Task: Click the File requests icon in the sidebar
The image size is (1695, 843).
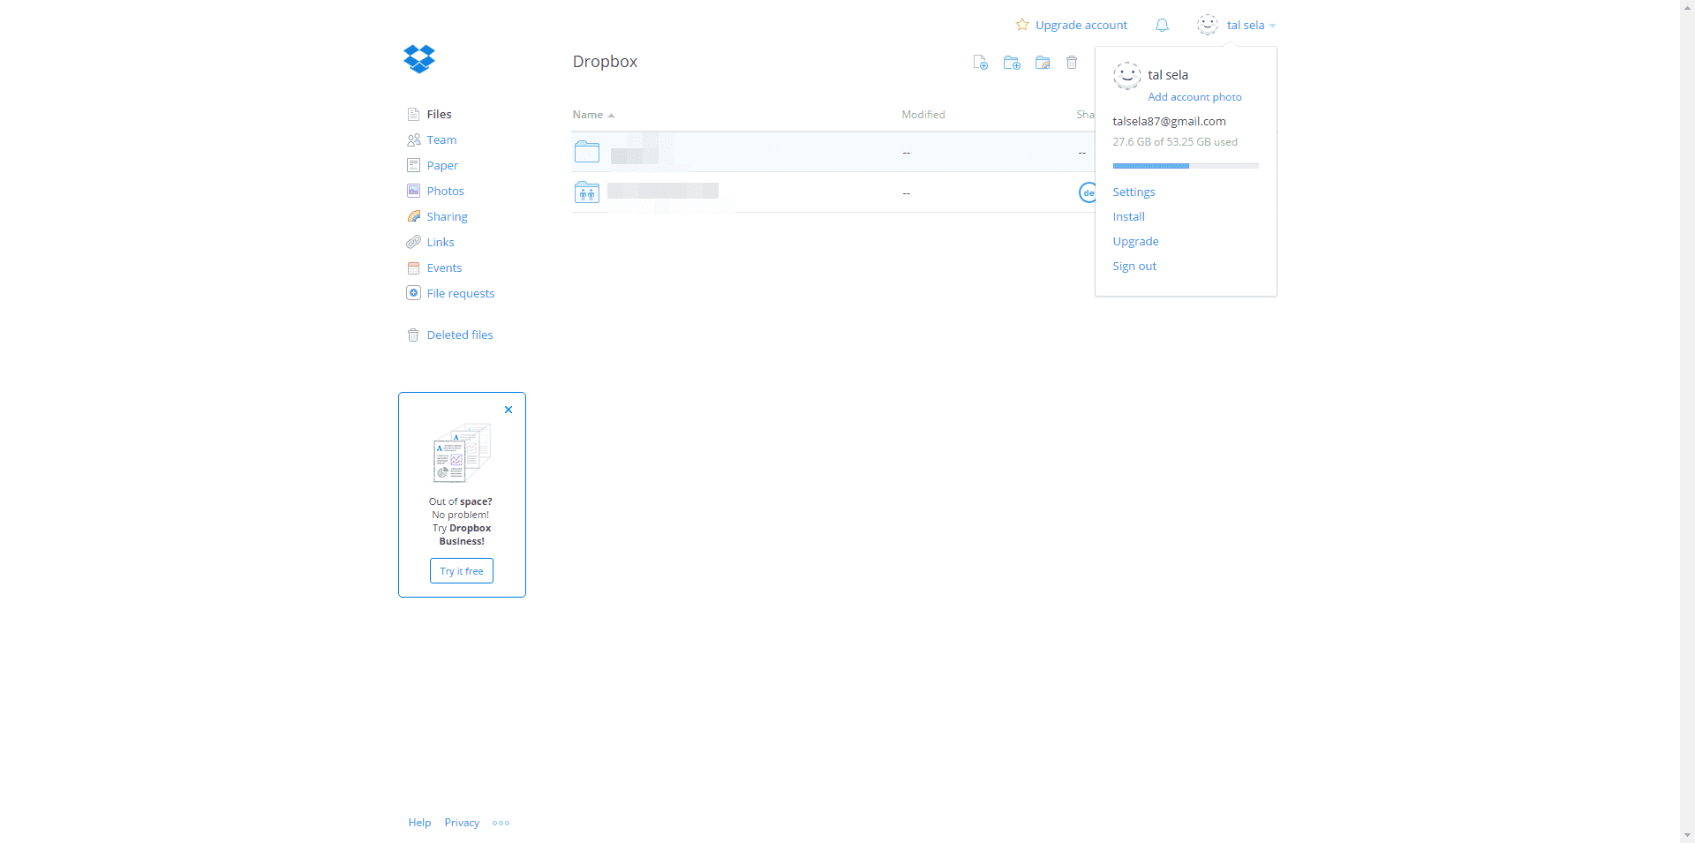Action: (x=413, y=293)
